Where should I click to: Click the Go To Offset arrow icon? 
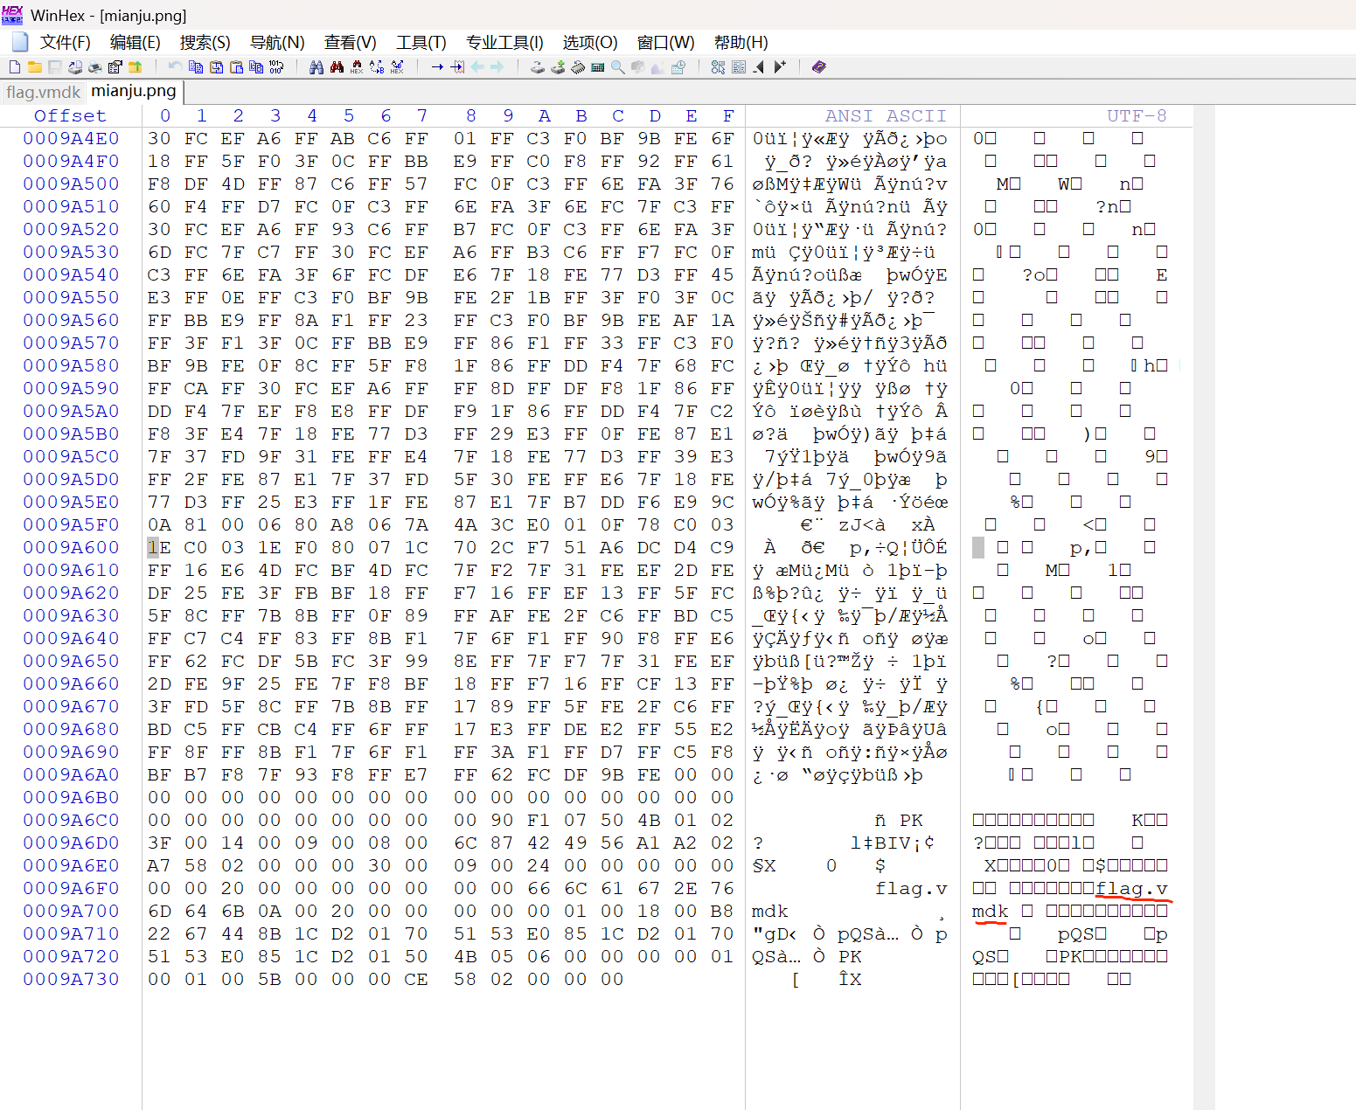437,67
